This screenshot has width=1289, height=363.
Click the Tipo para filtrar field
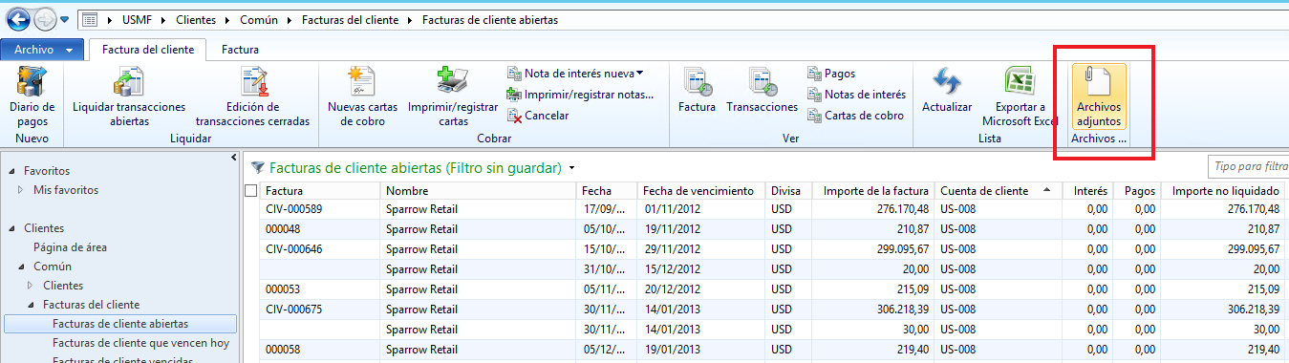pyautogui.click(x=1249, y=167)
